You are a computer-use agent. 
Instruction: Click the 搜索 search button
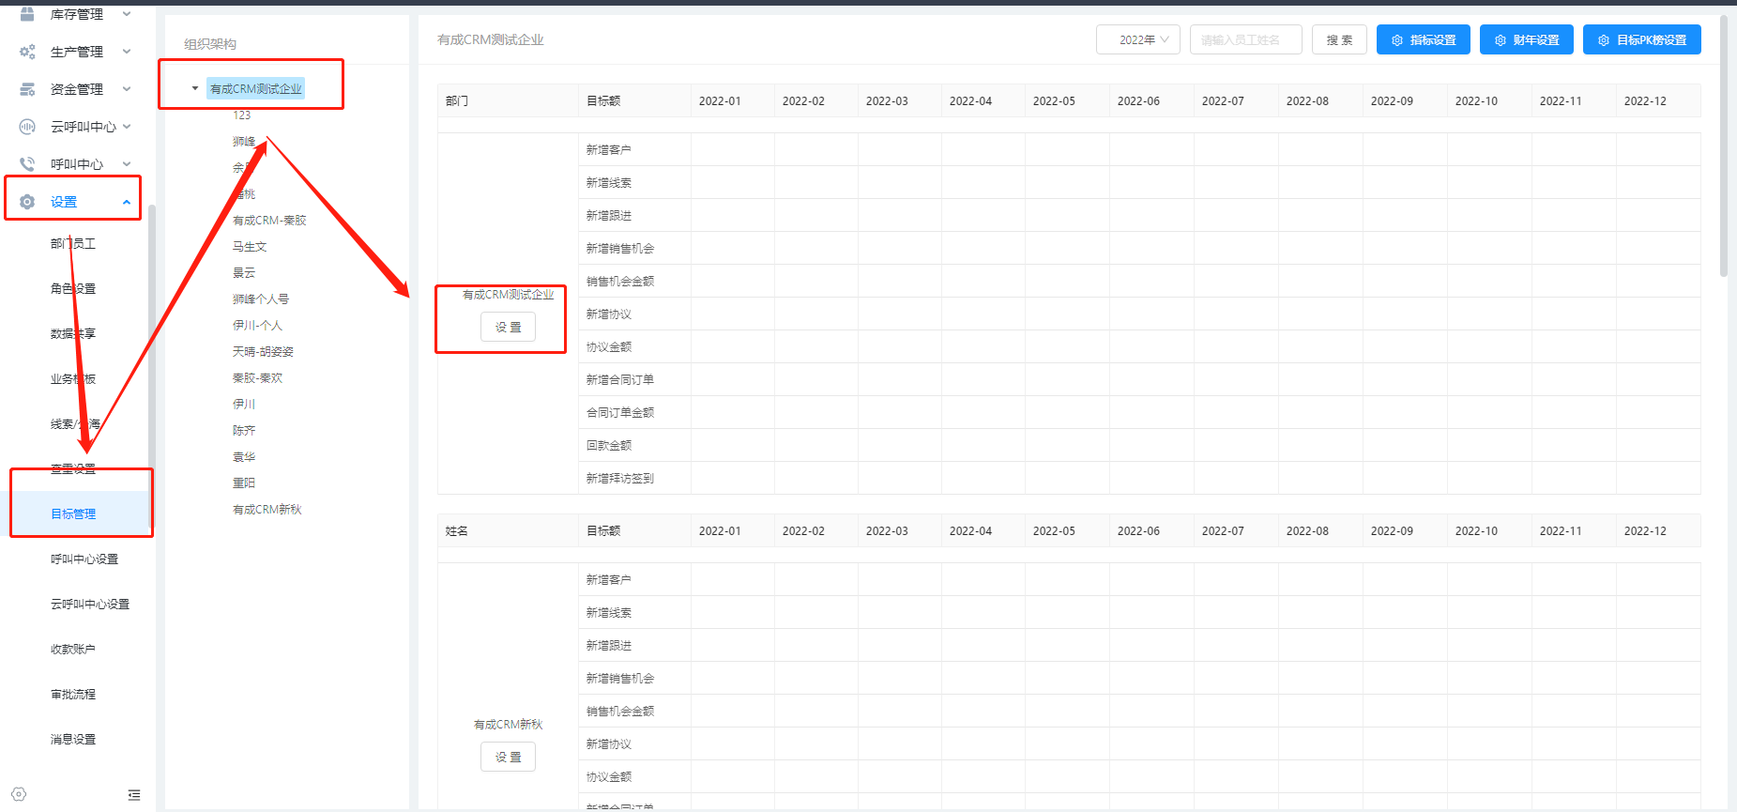[1339, 39]
